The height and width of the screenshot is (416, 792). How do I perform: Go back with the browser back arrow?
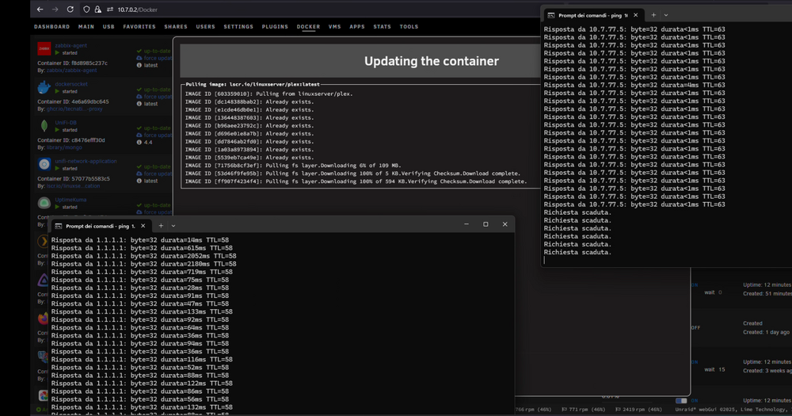[40, 9]
